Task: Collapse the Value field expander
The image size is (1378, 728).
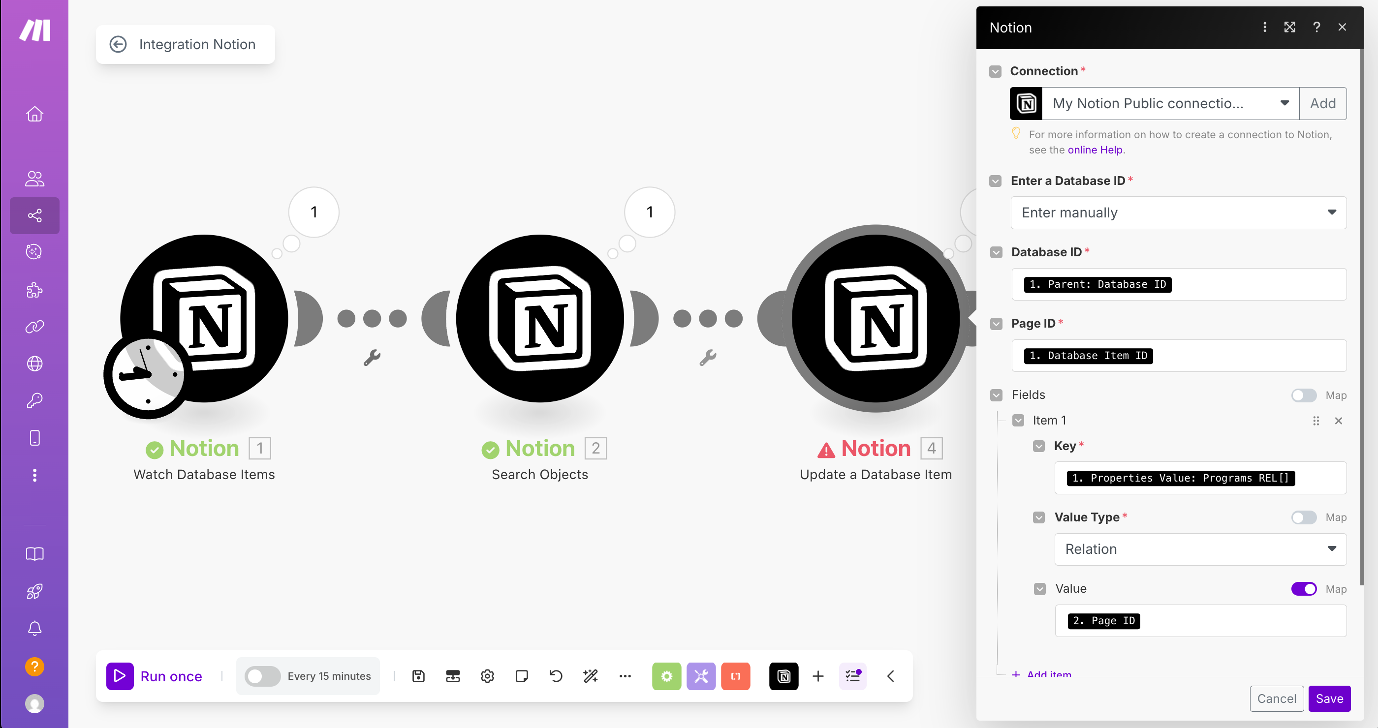Action: [x=1039, y=588]
